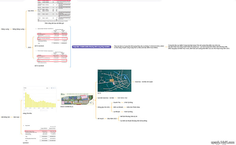
Task: Select the Kế Hoạch node
Action: tap(101, 119)
